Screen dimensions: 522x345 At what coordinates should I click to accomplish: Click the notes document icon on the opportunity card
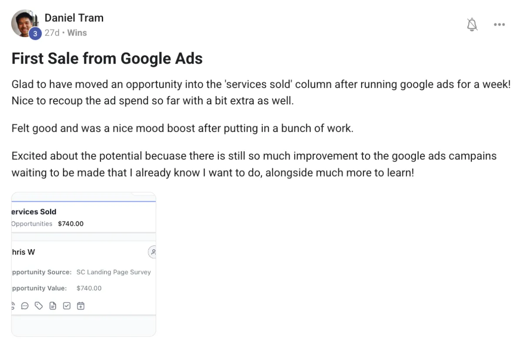coord(53,306)
